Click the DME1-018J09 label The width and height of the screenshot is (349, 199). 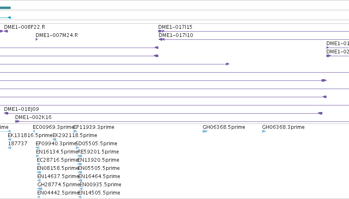21,109
